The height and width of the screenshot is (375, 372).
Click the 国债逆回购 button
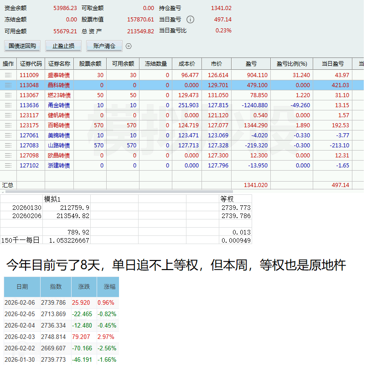[x=22, y=46]
